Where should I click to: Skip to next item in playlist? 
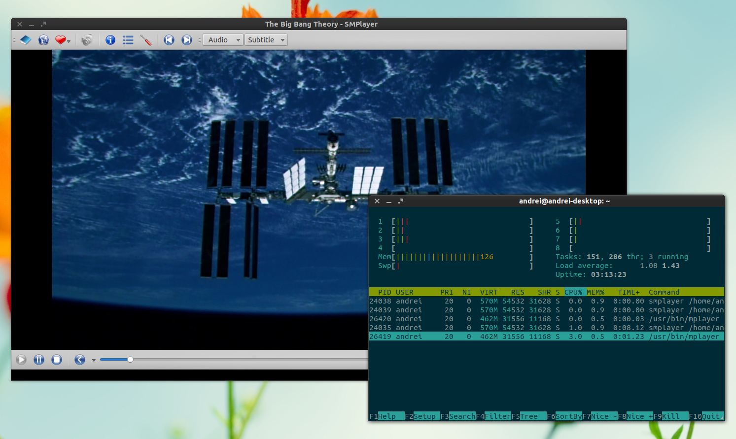point(187,40)
